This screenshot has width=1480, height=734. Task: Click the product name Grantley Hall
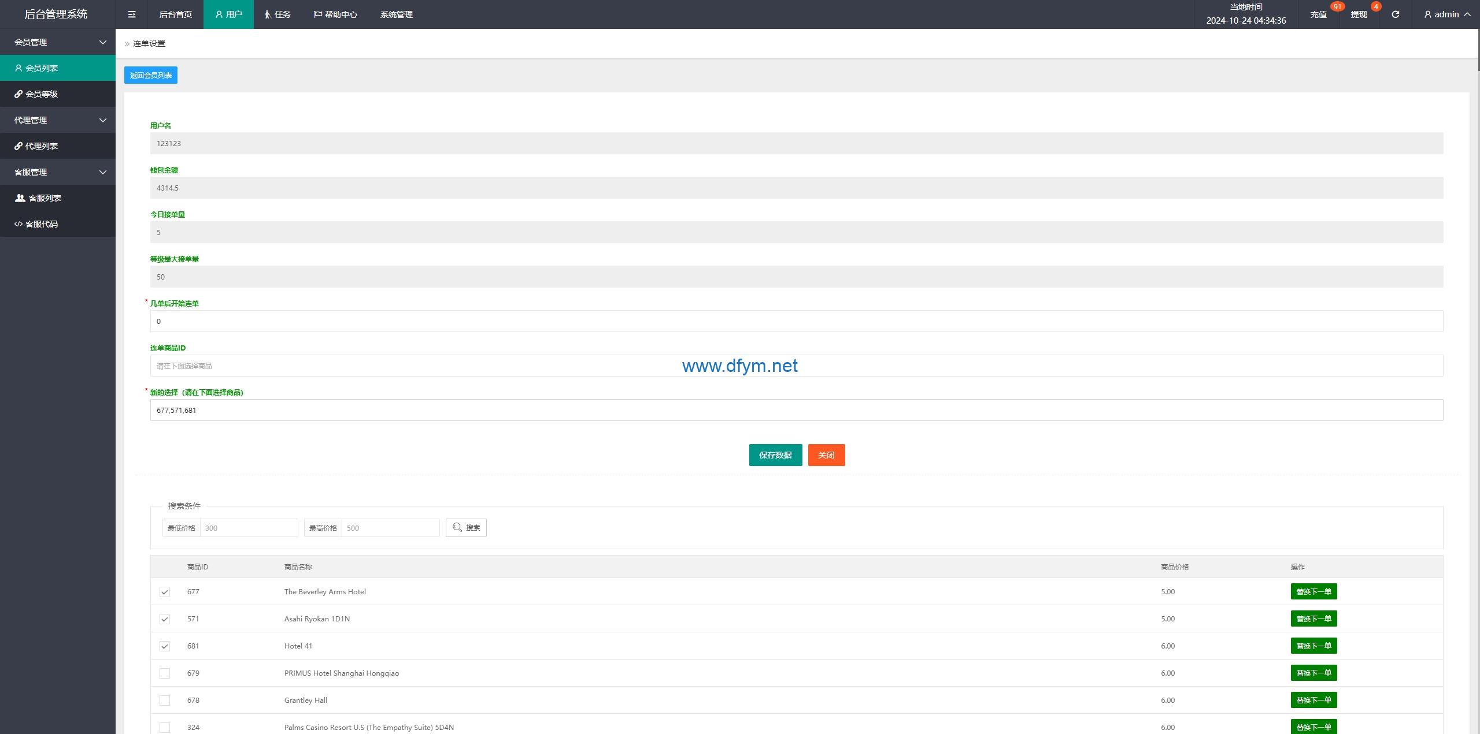point(306,700)
